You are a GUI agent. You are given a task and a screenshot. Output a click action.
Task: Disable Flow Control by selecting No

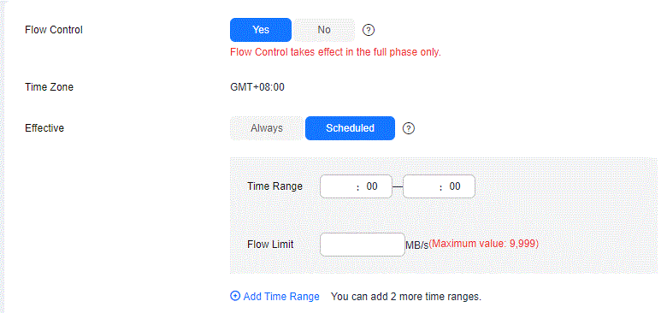[324, 30]
